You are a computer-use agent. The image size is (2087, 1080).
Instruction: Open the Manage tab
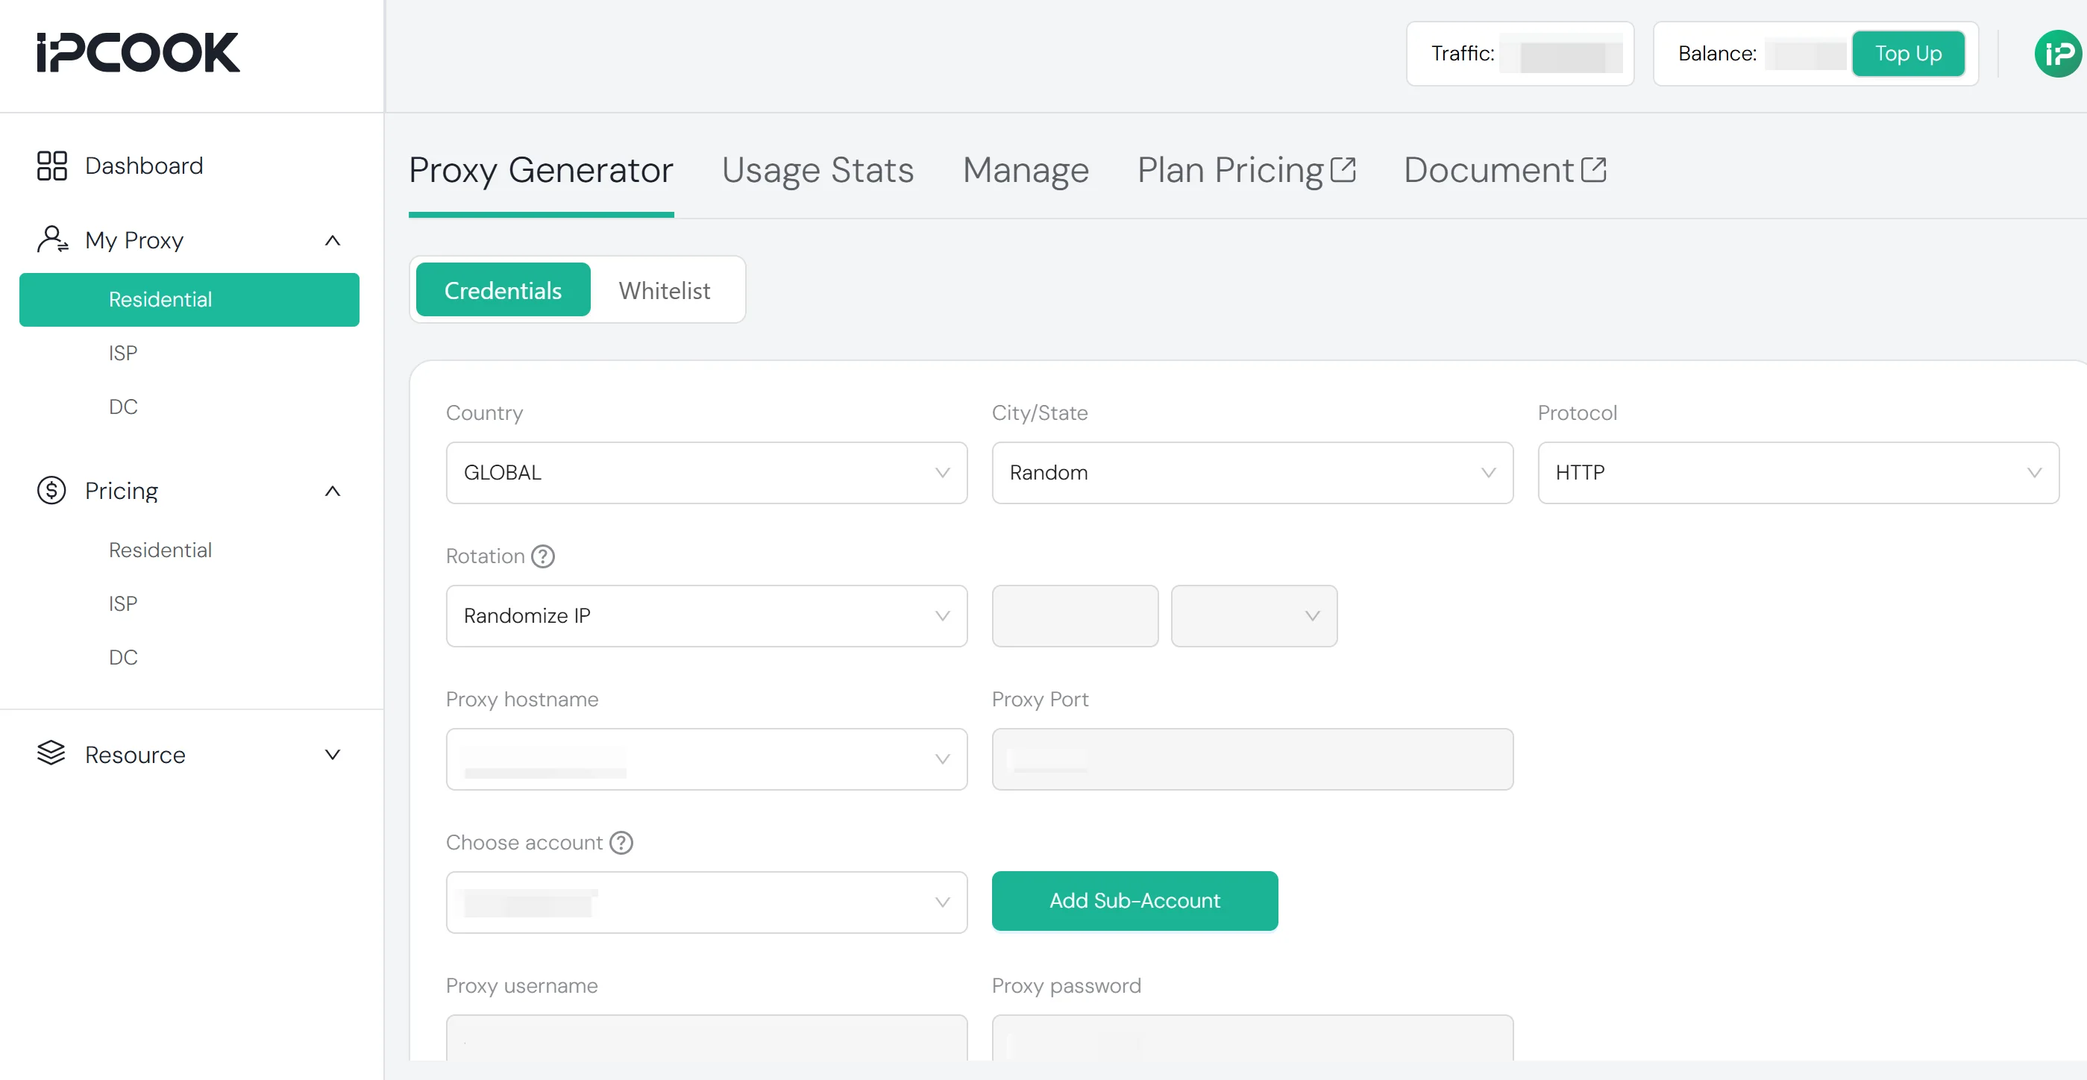pyautogui.click(x=1026, y=170)
